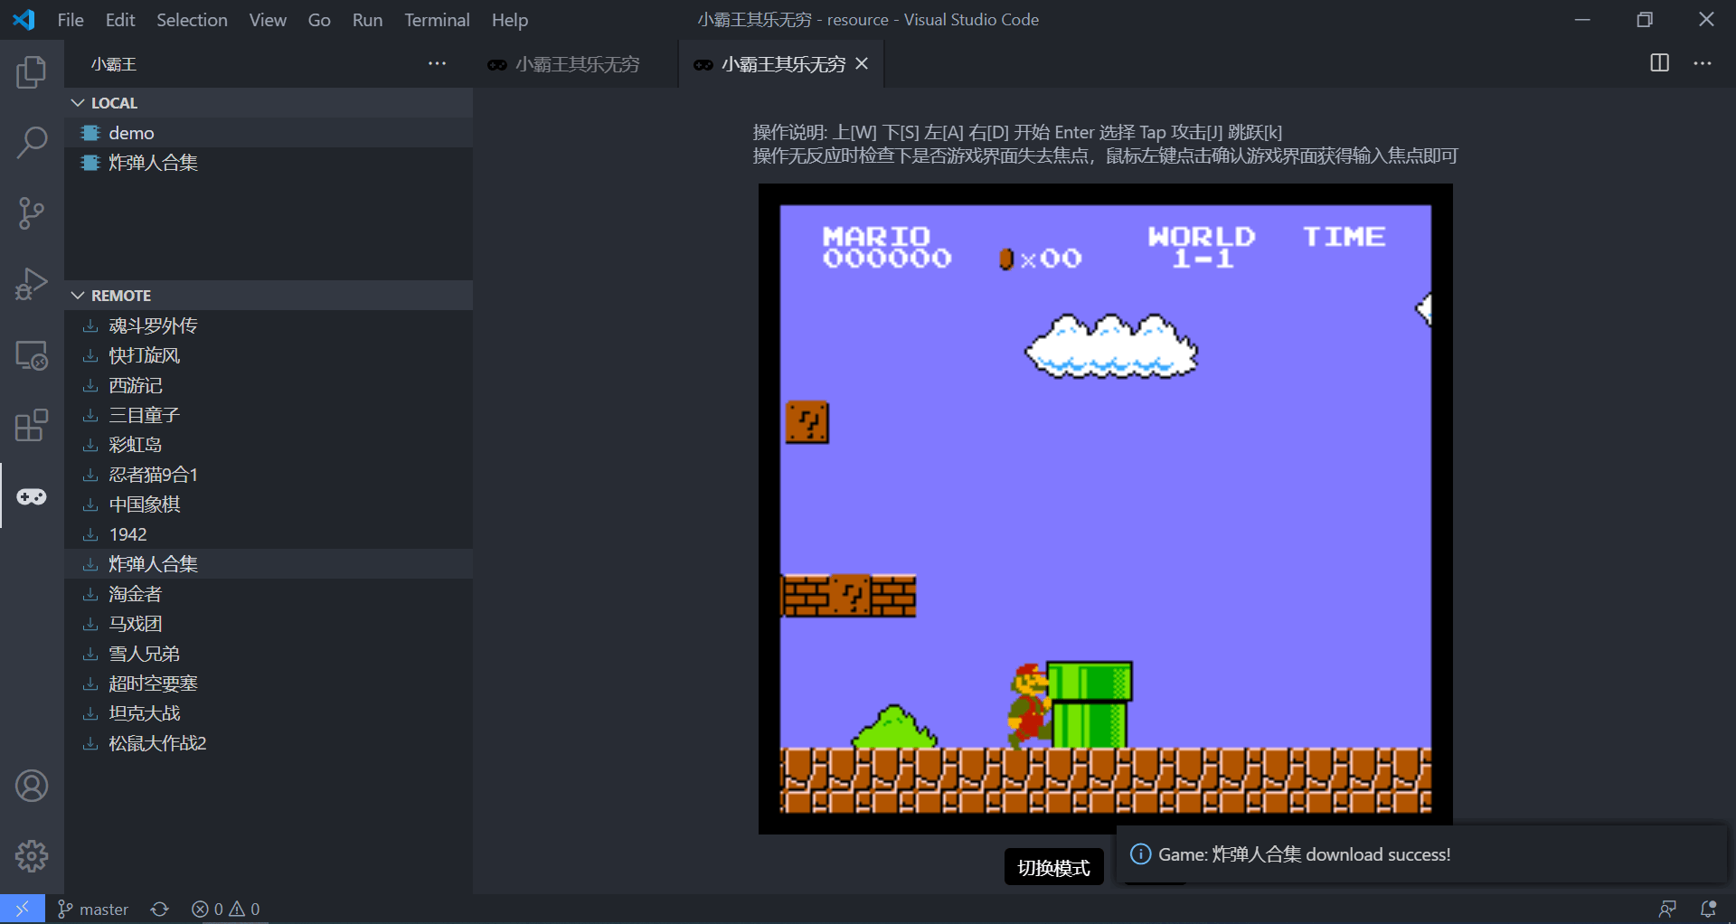The height and width of the screenshot is (924, 1736).
Task: Select 中国象棋 in remote list
Action: [x=269, y=504]
